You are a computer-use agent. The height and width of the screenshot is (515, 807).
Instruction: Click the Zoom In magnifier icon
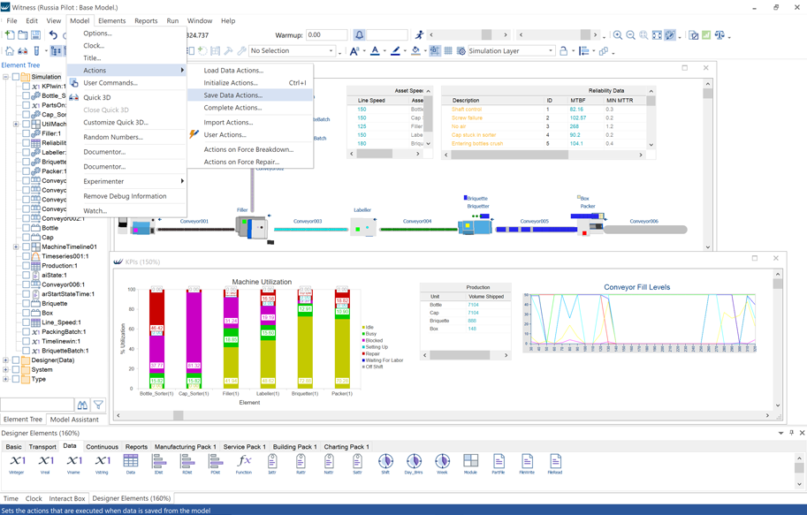click(618, 35)
